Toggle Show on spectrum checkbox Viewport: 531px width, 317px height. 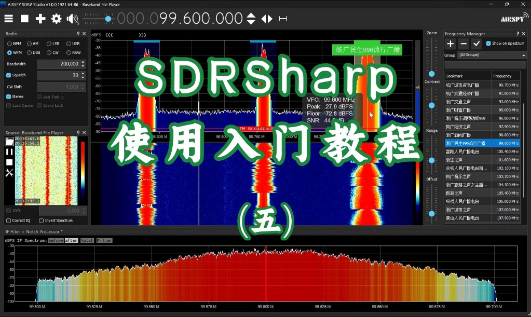tap(488, 43)
